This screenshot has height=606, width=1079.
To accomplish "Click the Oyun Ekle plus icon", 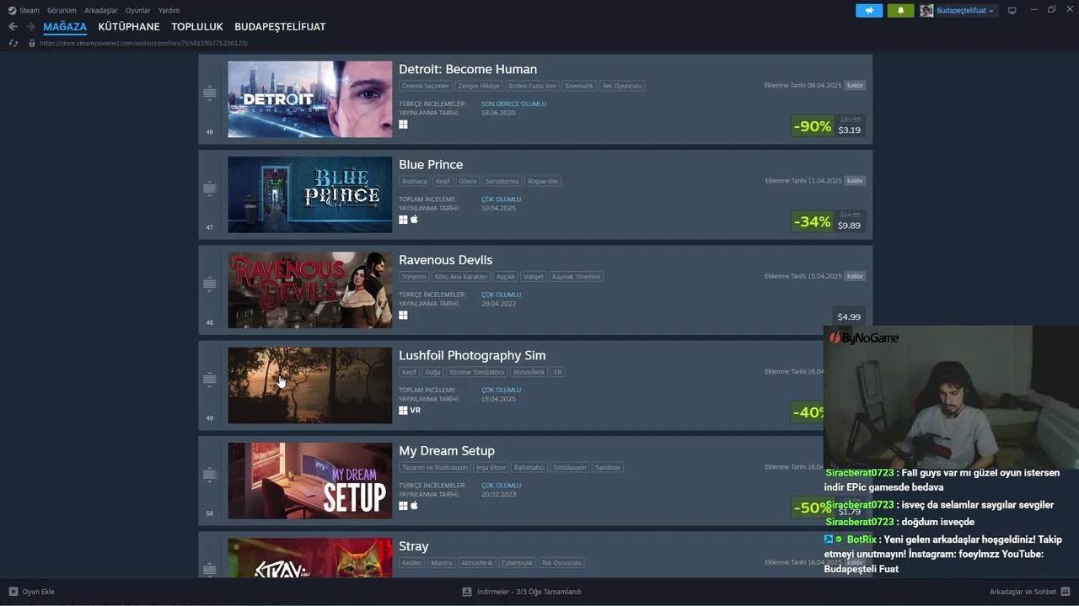I will point(13,592).
